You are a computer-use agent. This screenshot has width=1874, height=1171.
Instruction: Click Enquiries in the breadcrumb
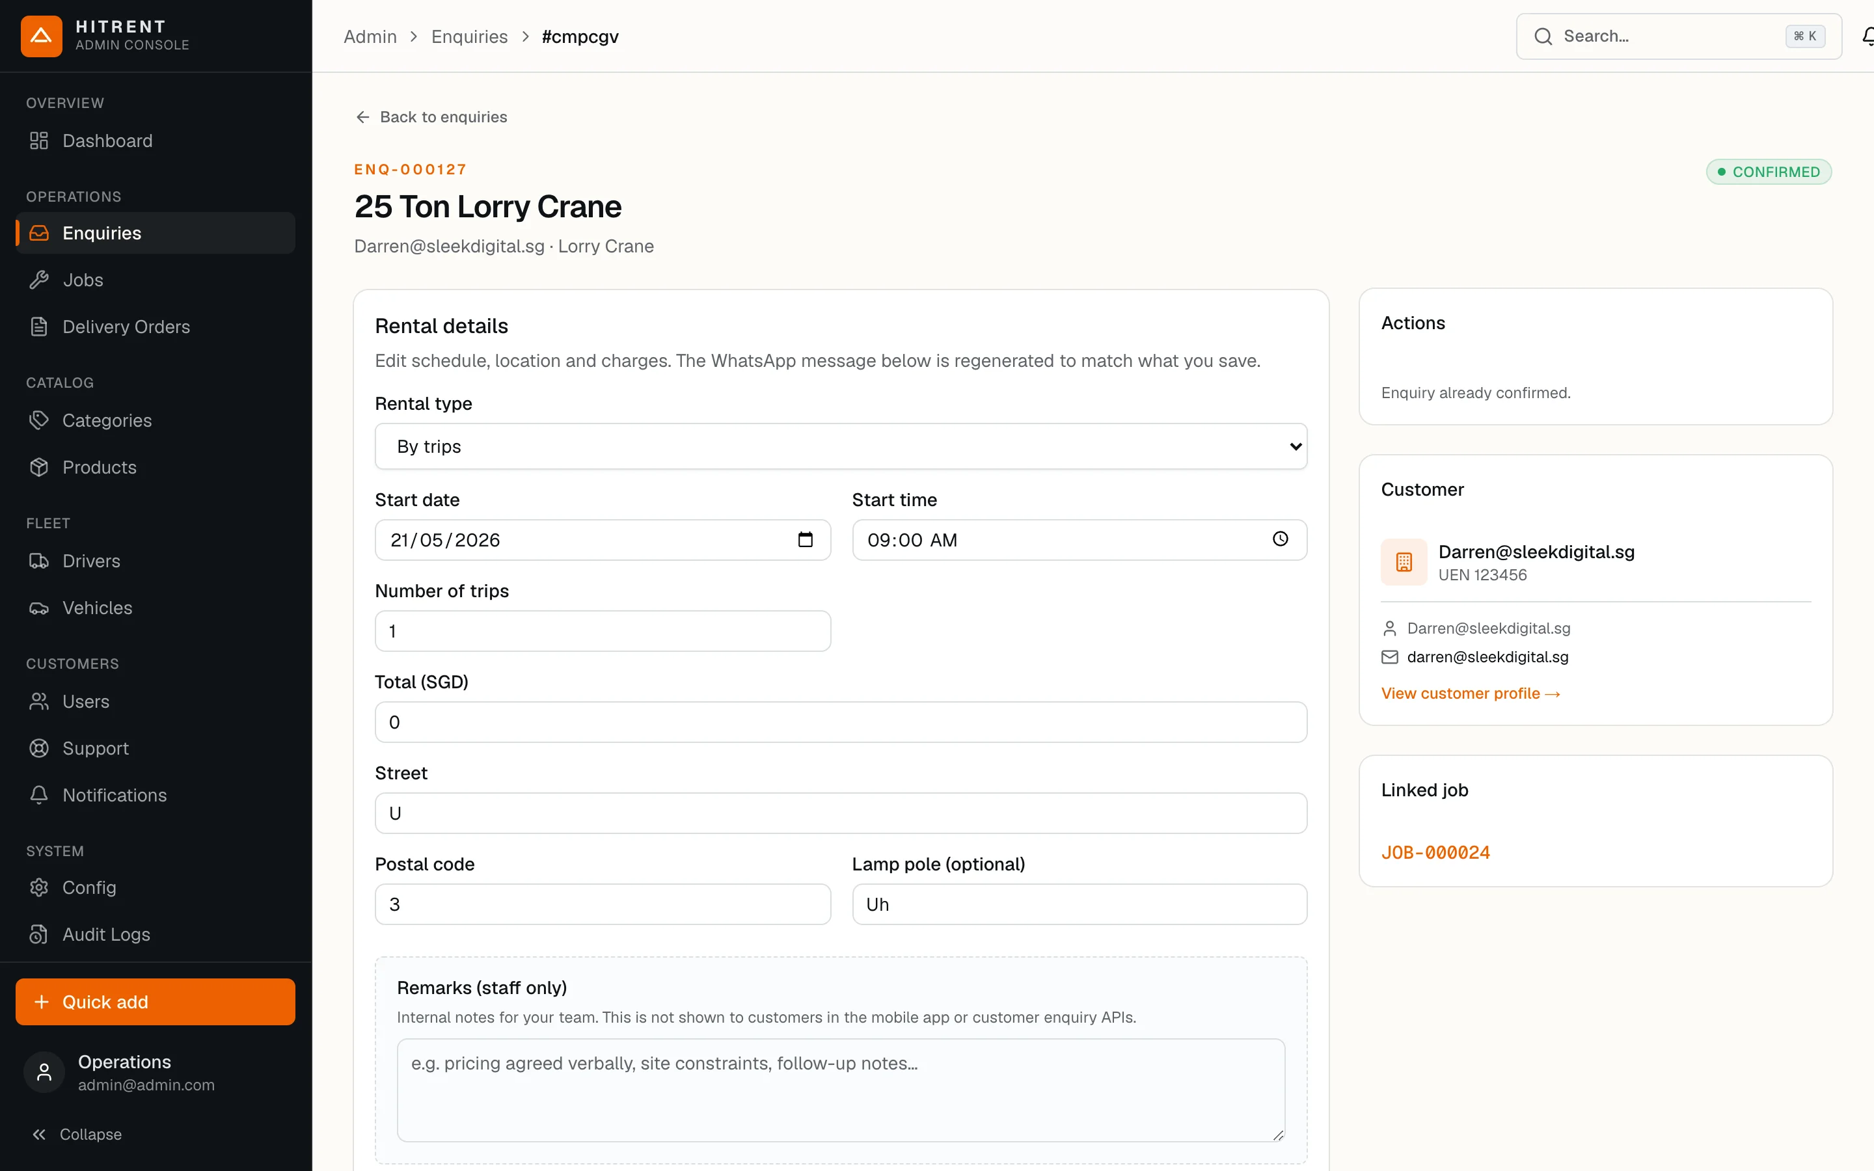469,36
